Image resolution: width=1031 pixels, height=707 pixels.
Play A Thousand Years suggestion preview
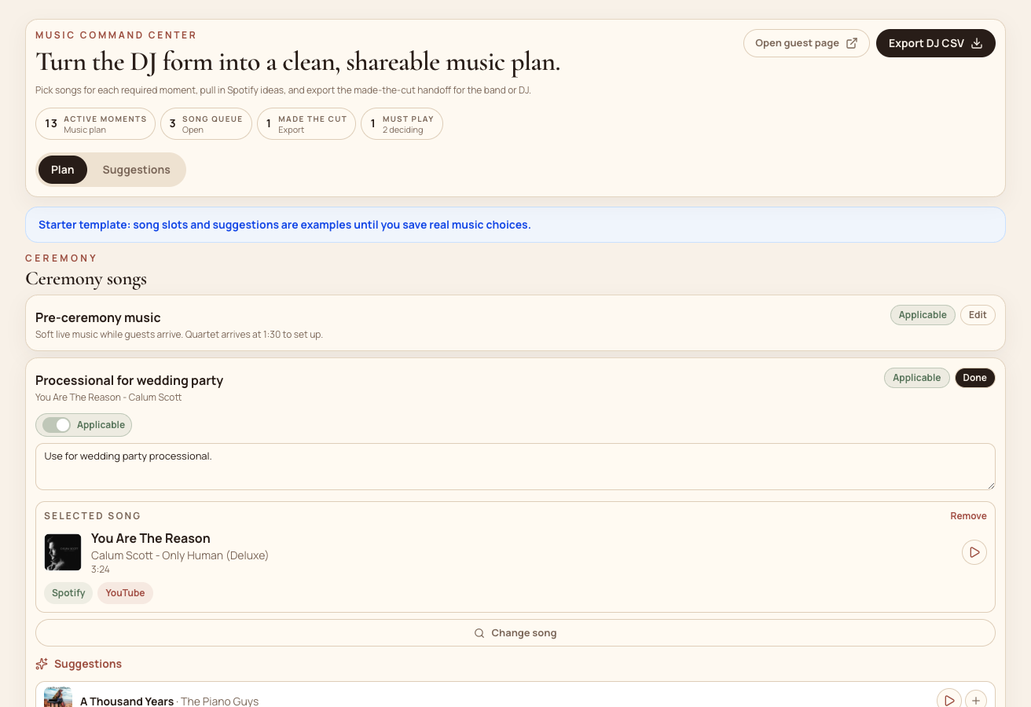coord(949,700)
